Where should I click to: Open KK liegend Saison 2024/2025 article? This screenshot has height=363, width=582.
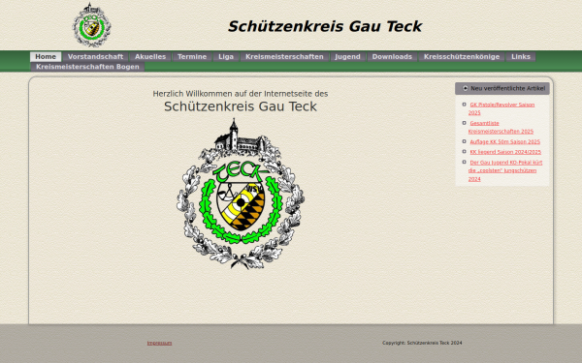pyautogui.click(x=505, y=152)
